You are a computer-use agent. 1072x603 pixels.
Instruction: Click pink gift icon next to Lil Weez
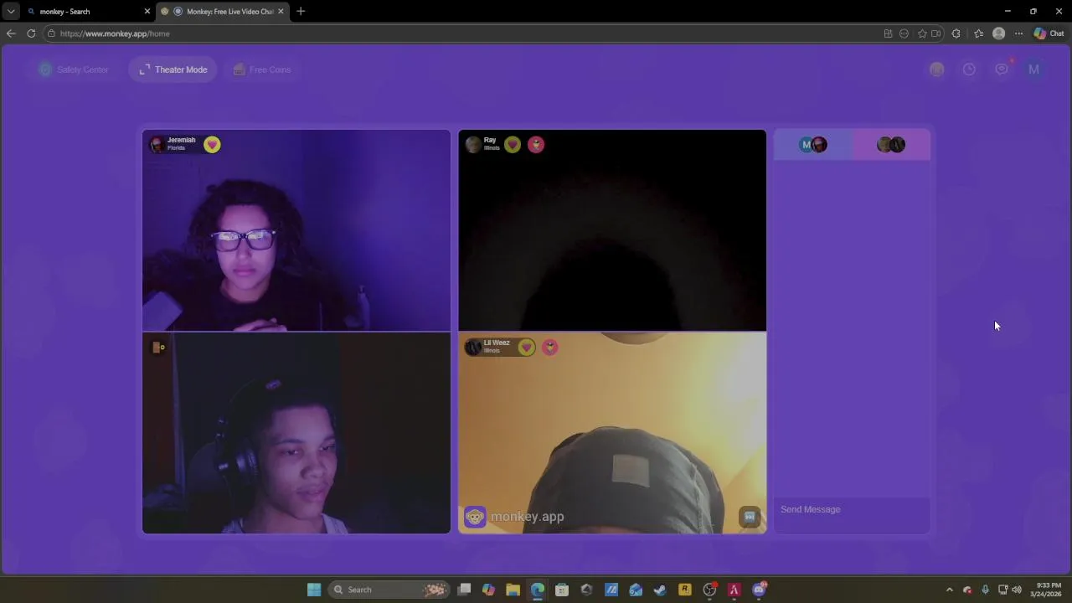click(549, 347)
